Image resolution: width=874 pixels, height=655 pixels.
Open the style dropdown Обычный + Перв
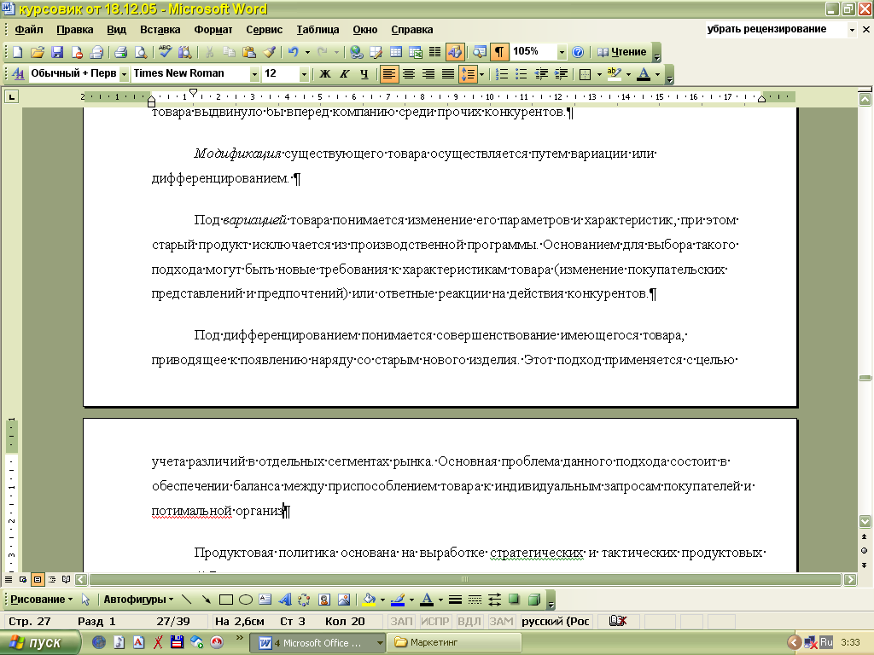pyautogui.click(x=124, y=73)
